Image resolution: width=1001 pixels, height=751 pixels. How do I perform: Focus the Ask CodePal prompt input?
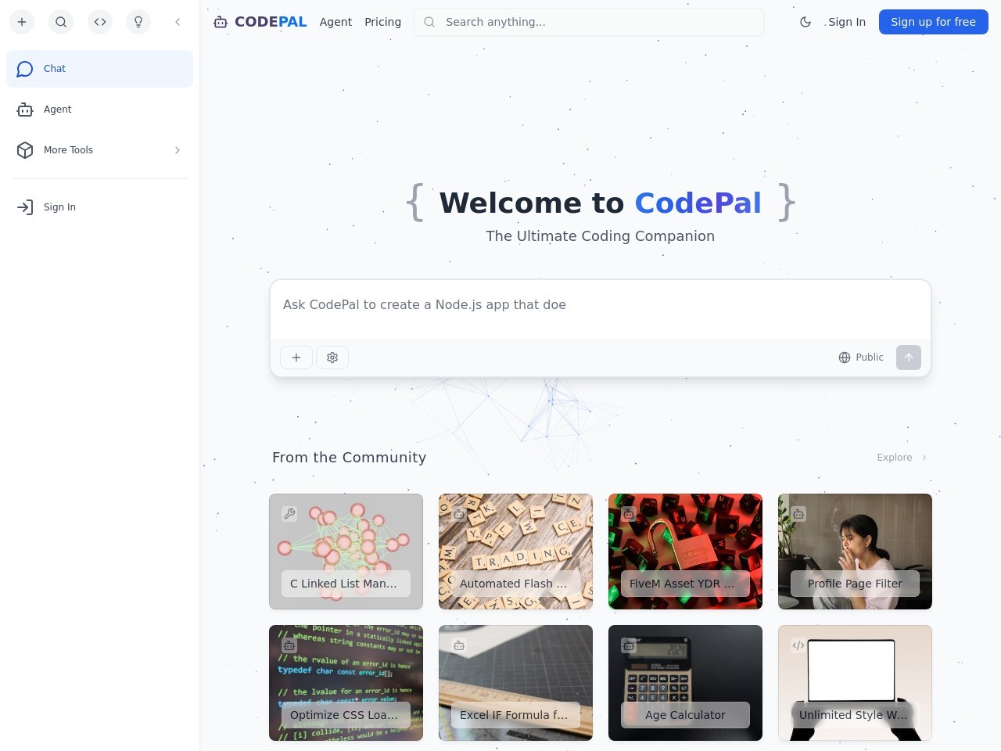600,305
